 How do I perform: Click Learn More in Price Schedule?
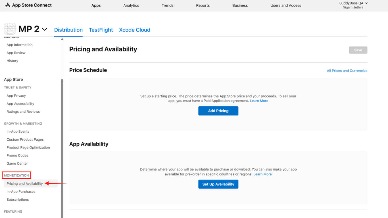(259, 101)
